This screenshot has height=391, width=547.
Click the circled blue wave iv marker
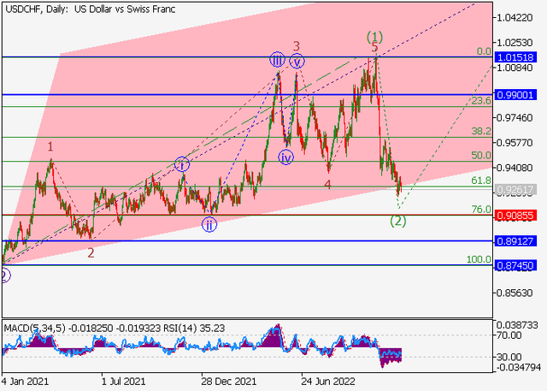[285, 157]
